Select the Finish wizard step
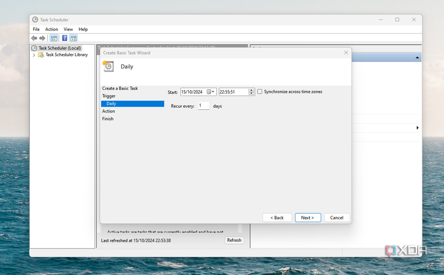 pos(108,119)
